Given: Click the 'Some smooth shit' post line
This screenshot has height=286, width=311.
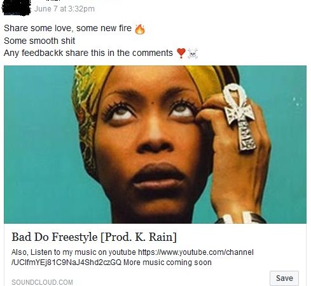Looking at the screenshot, I should click(39, 41).
